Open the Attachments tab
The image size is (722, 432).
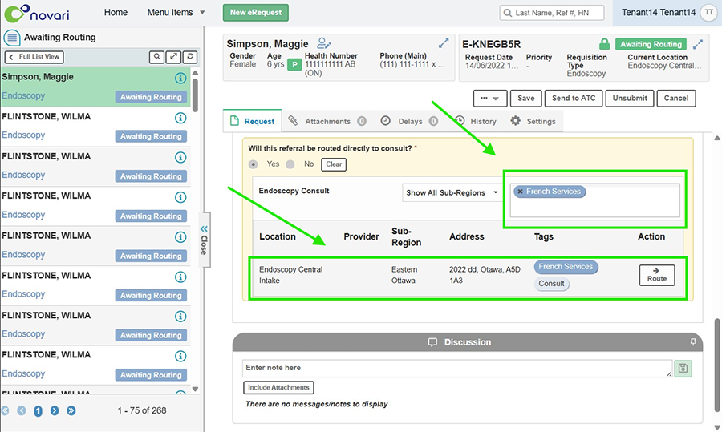click(327, 121)
